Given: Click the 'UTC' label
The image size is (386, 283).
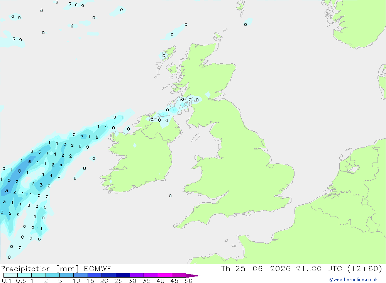Looking at the screenshot, I should tap(335, 268).
